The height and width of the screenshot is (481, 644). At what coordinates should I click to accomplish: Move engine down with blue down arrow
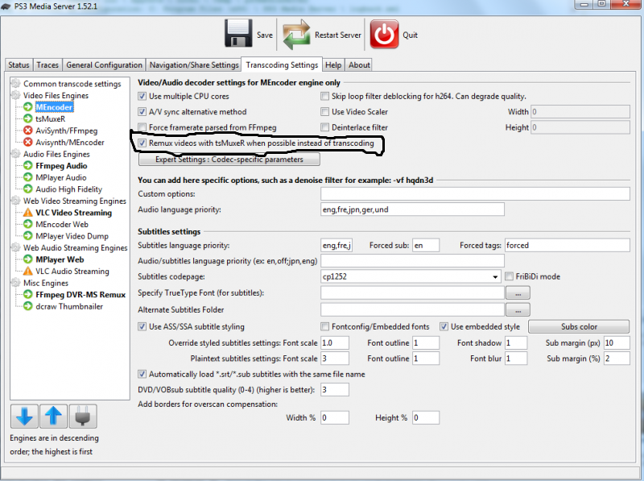click(25, 416)
